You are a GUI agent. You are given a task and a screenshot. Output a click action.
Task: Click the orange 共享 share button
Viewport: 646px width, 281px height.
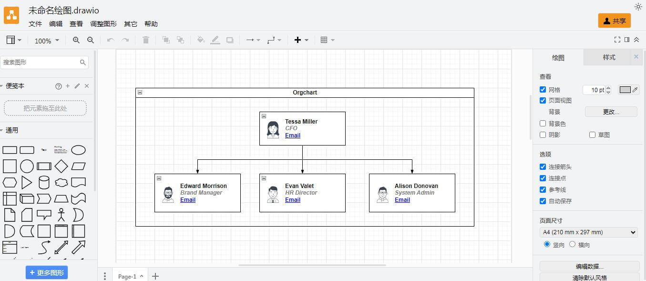tap(614, 21)
